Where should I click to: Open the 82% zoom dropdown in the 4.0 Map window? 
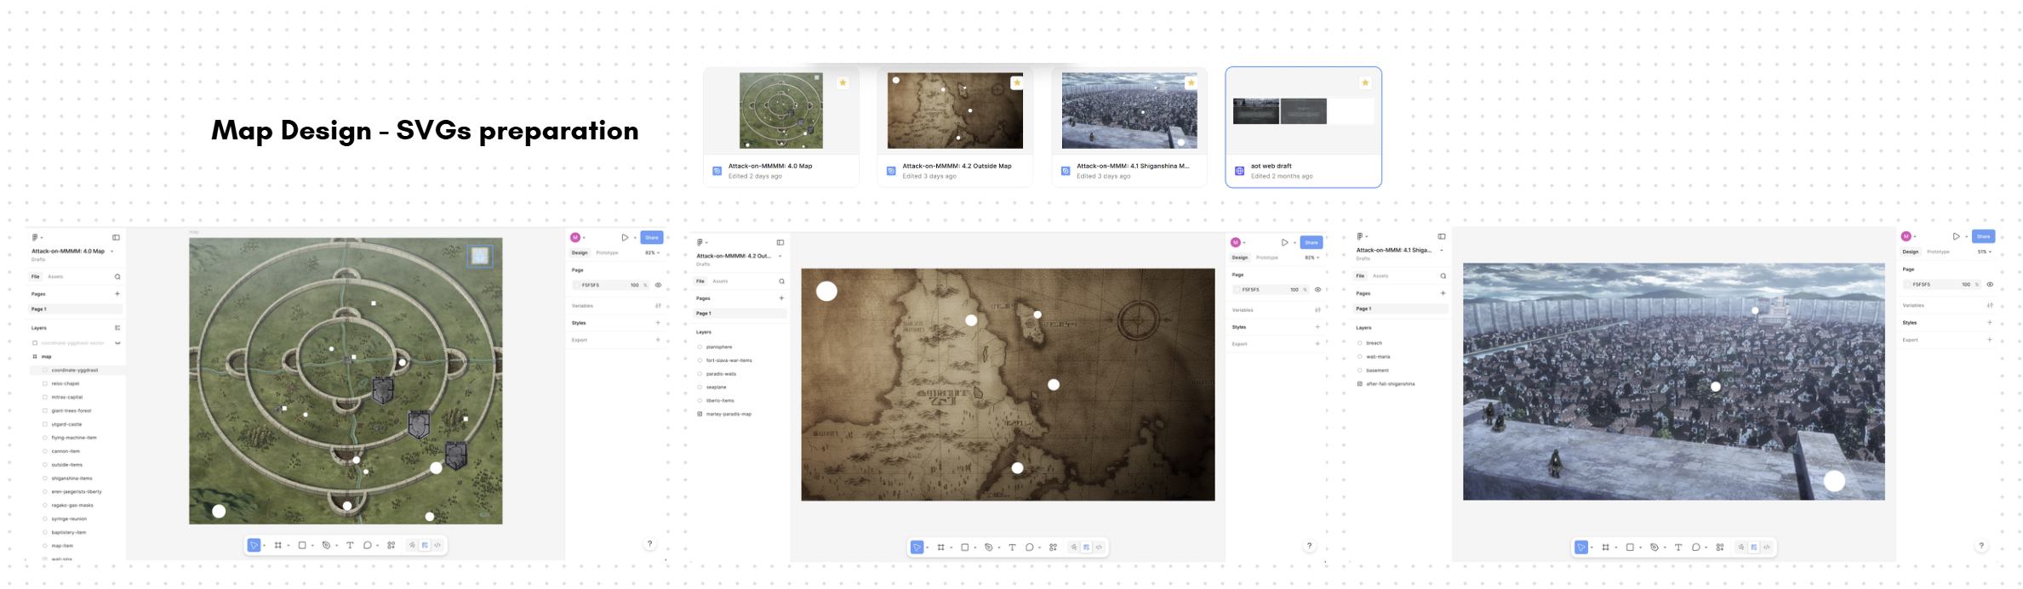coord(652,253)
